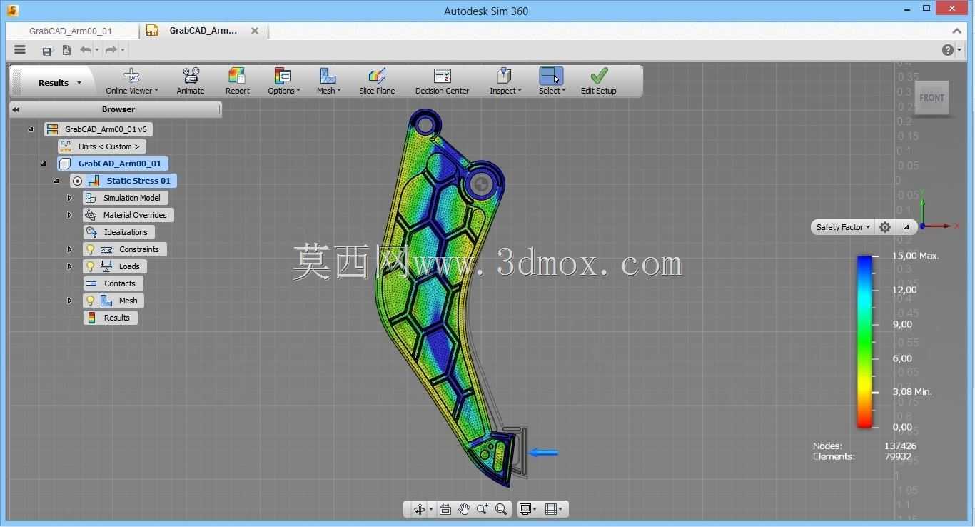975x527 pixels.
Task: Click the FRONT face of ViewCube
Action: point(931,98)
